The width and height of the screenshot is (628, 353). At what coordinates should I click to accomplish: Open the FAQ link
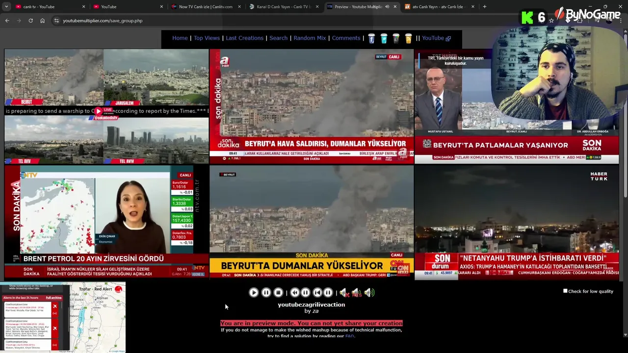(x=349, y=336)
